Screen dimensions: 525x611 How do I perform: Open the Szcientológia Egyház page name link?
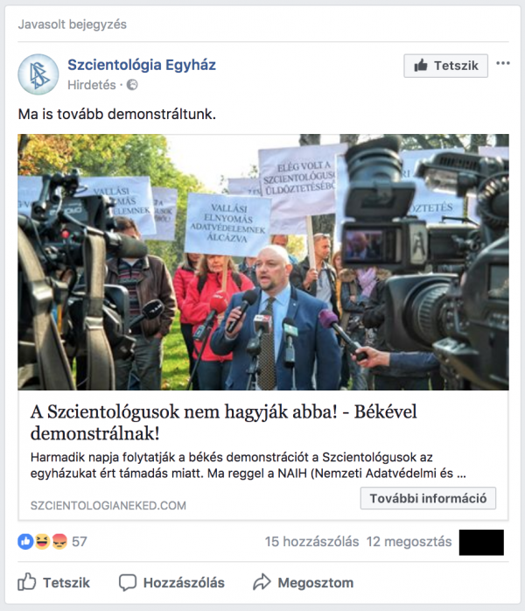point(142,65)
